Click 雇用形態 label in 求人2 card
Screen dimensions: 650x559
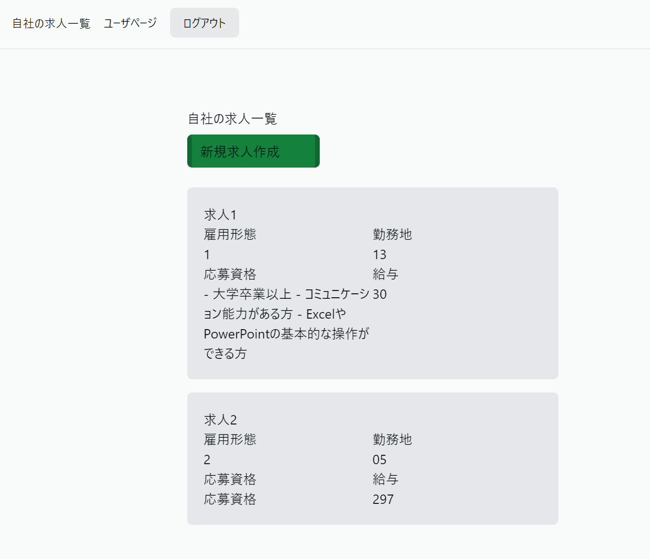[230, 439]
